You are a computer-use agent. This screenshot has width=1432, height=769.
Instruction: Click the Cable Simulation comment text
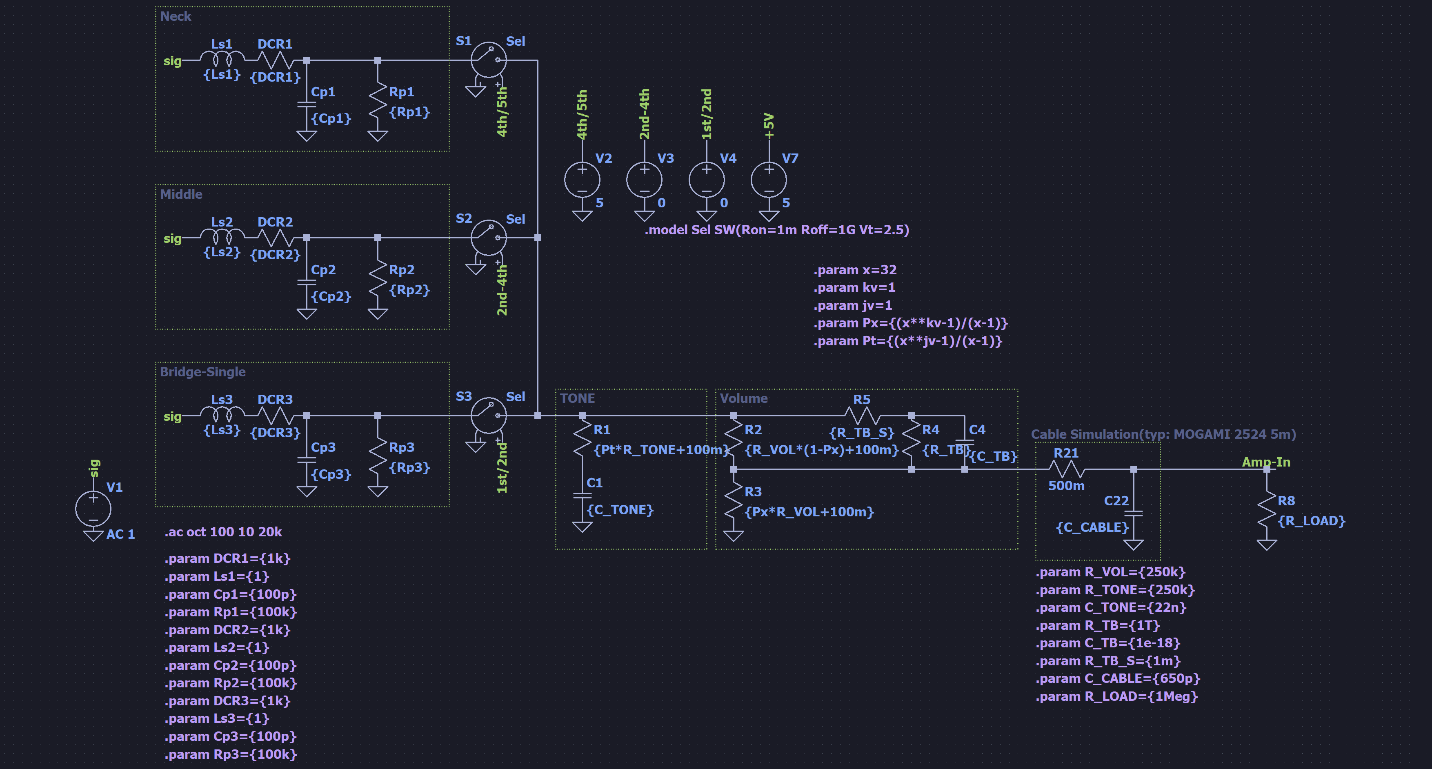pos(1163,434)
